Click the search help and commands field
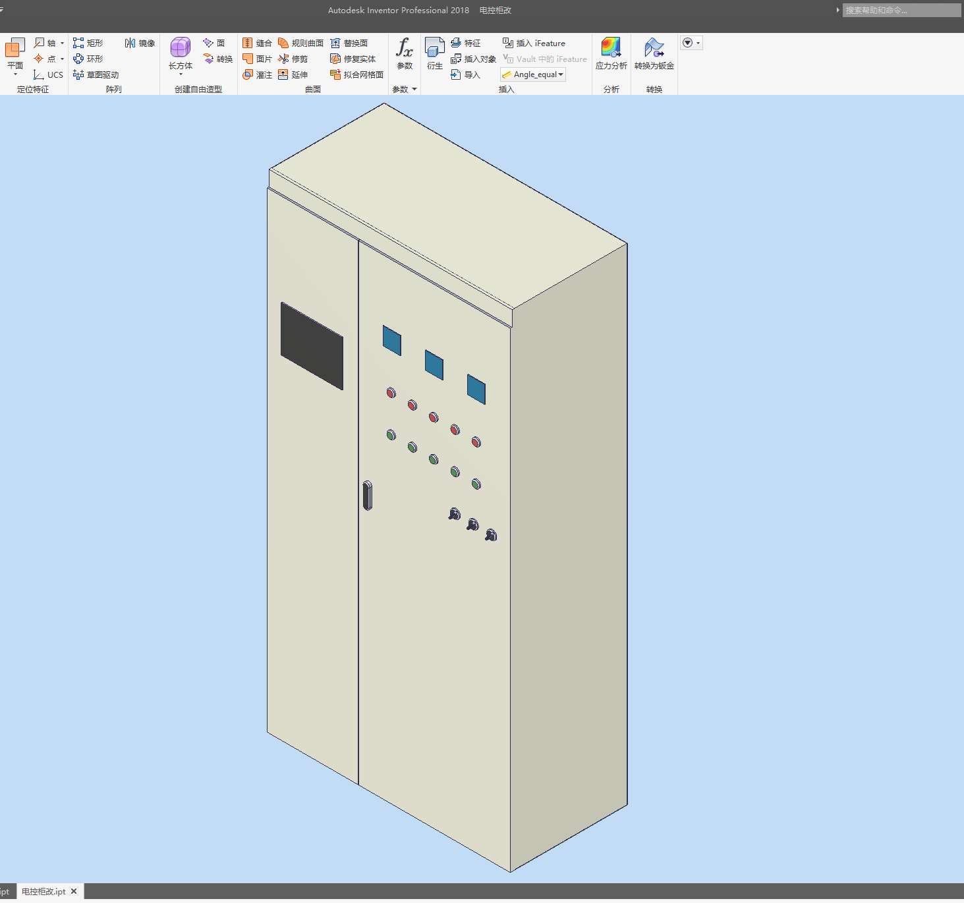 [x=901, y=10]
